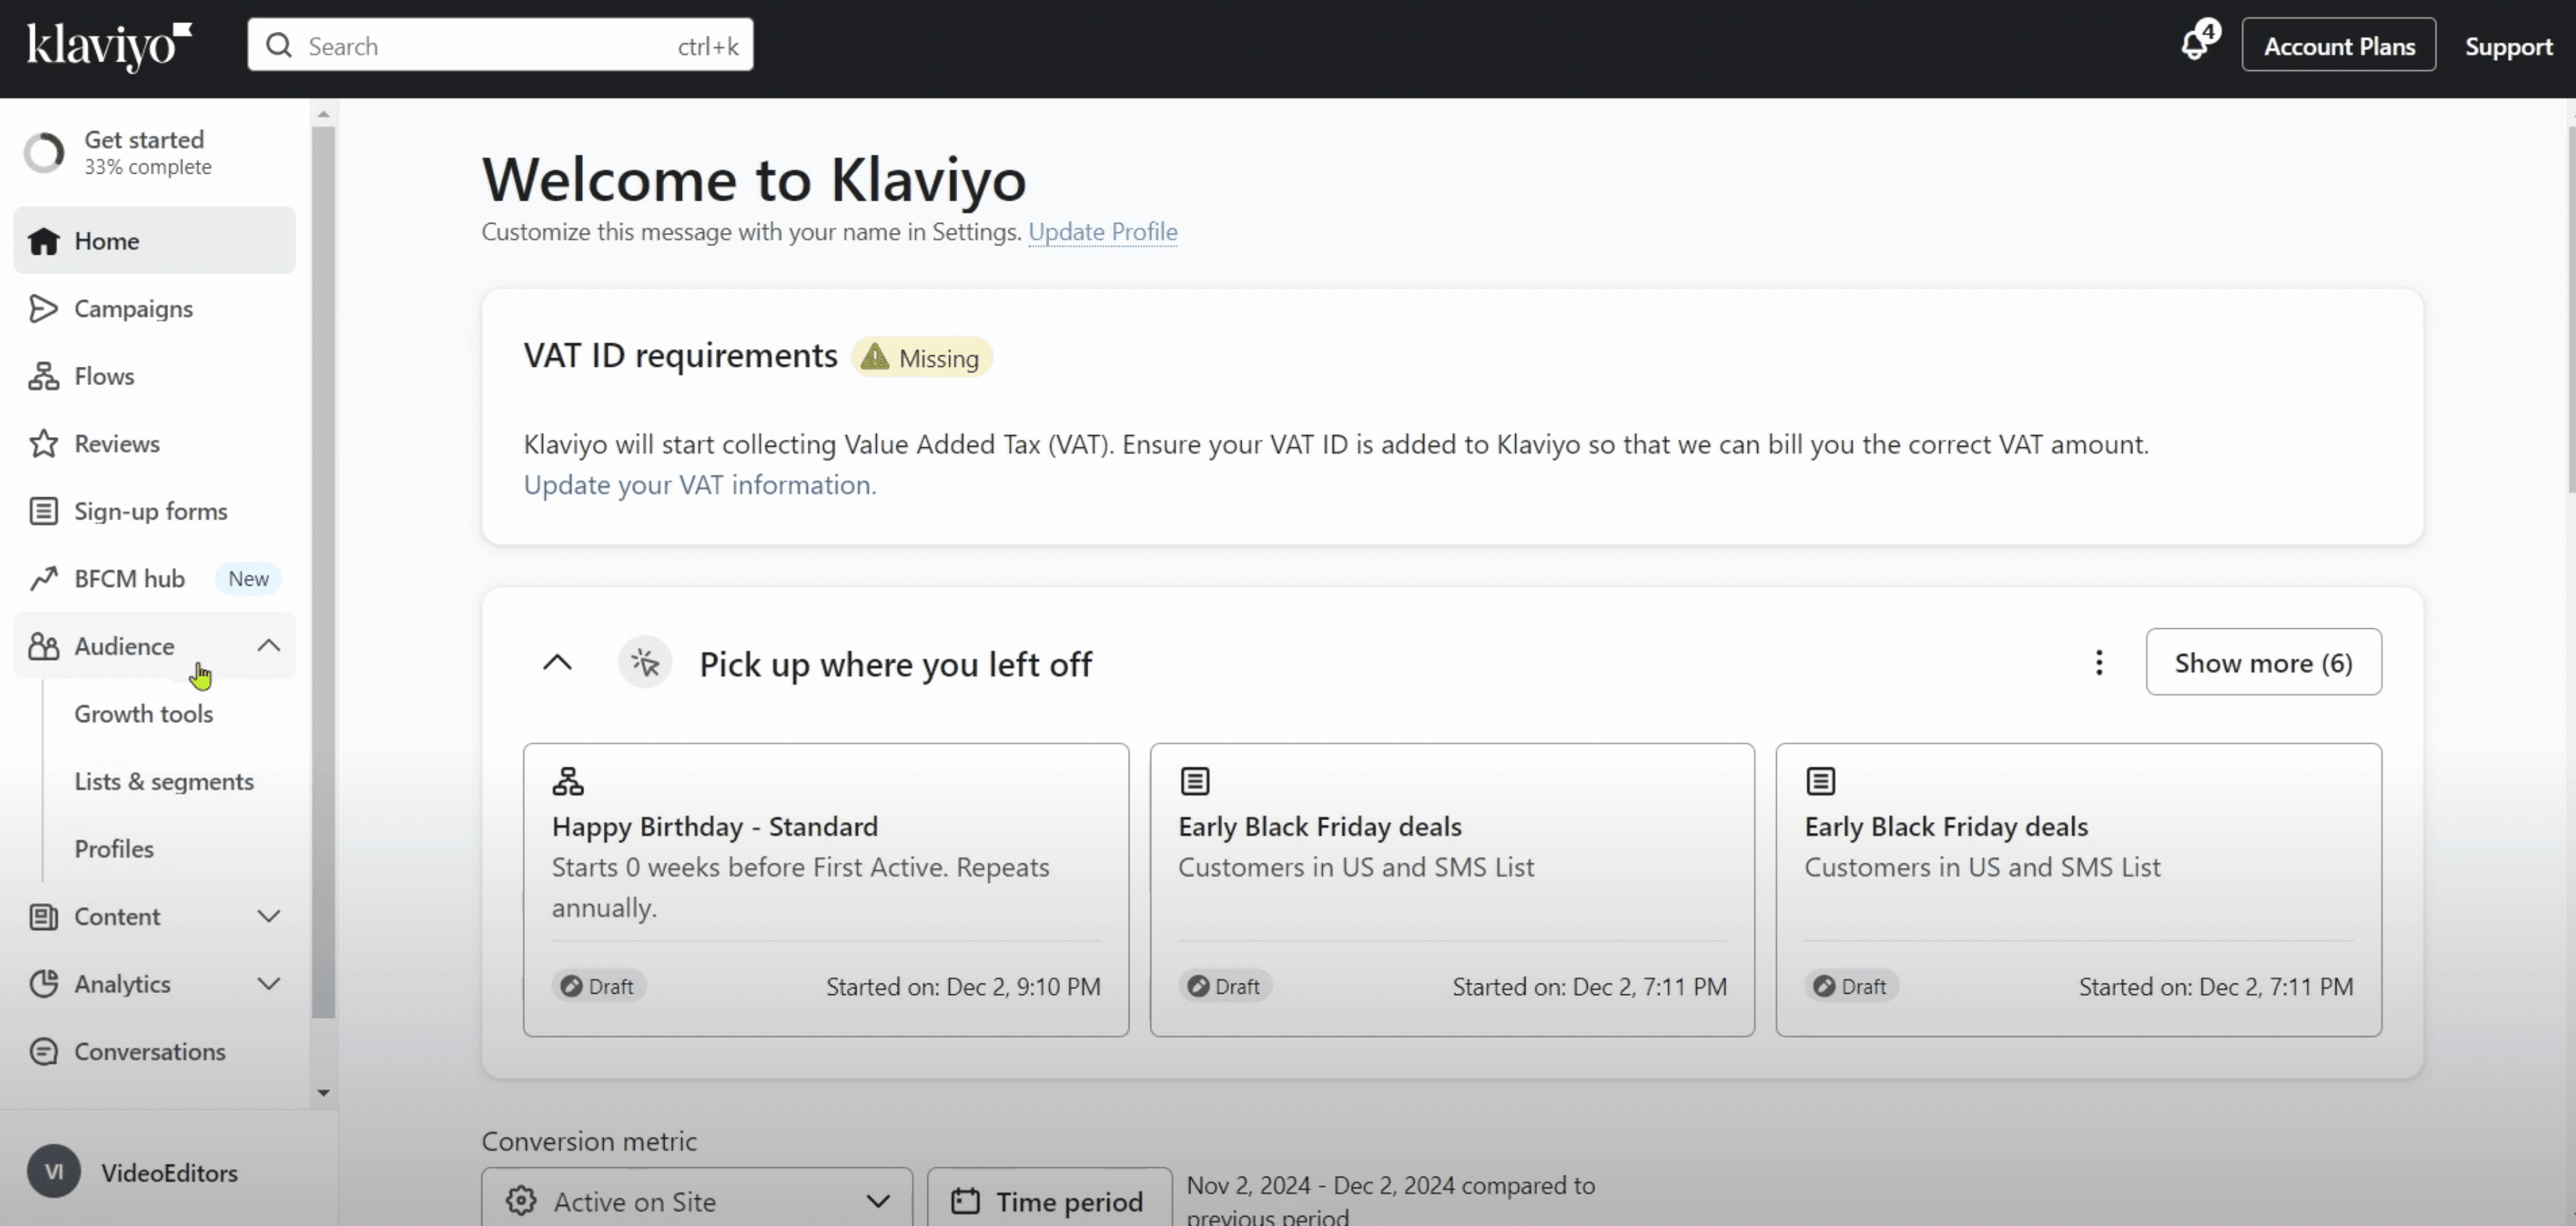The height and width of the screenshot is (1226, 2576).
Task: Click the Home house icon
Action: click(x=43, y=241)
